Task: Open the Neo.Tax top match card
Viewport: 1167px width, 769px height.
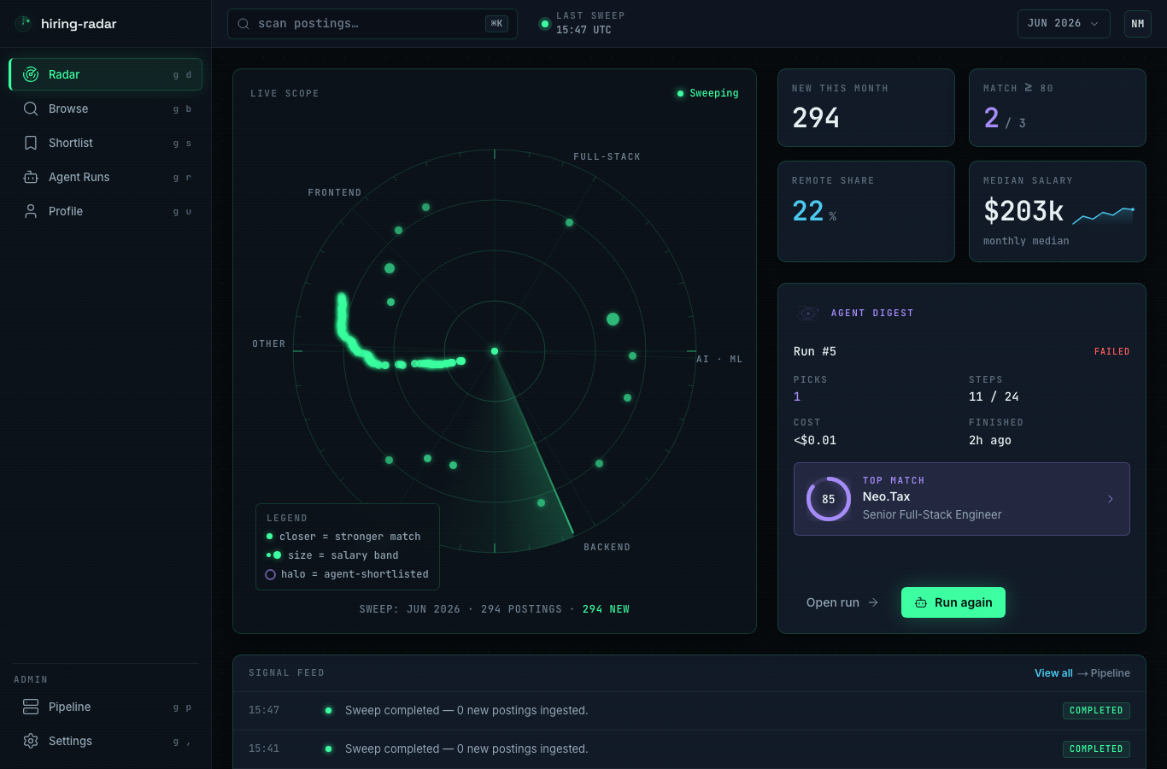Action: 962,499
